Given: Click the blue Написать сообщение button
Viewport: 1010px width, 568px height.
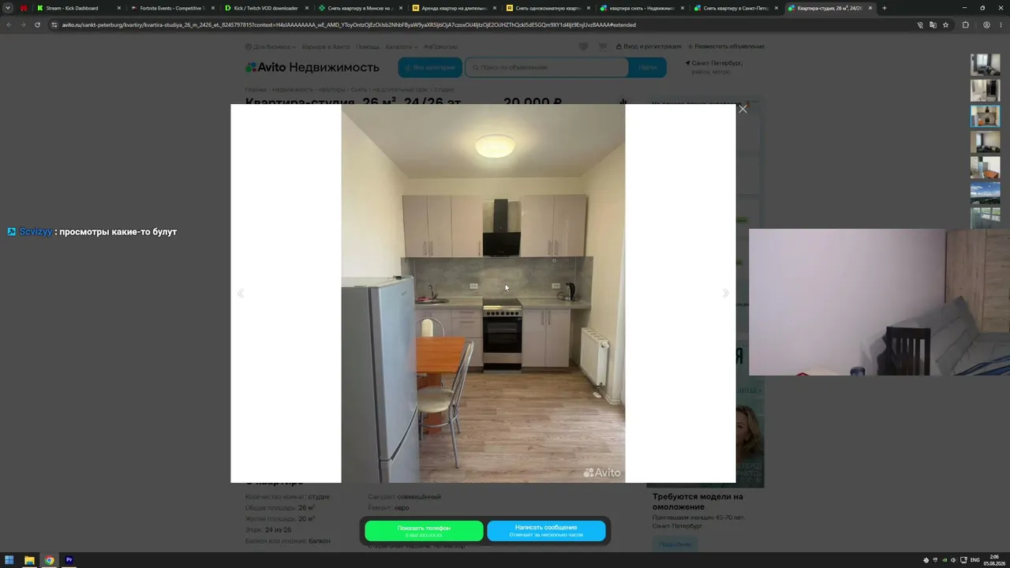Looking at the screenshot, I should point(546,531).
